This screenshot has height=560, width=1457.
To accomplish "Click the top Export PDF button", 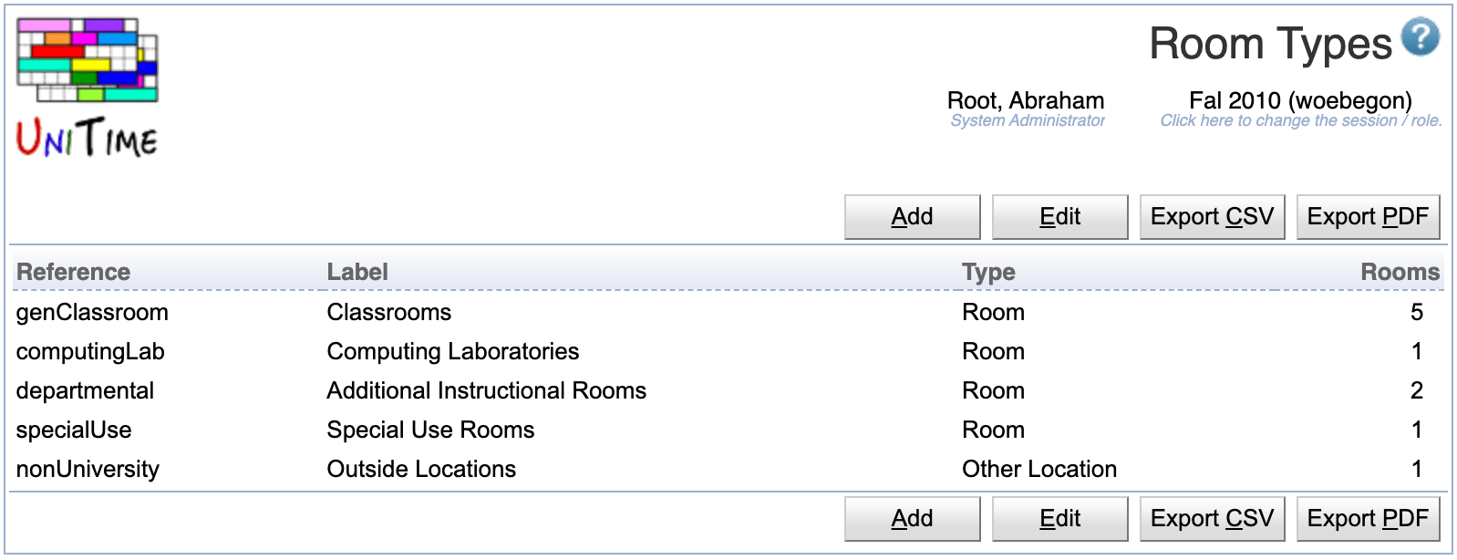I will click(x=1367, y=217).
